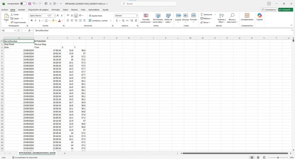Open the quick access toolbar customize arrow
295x159 pixels.
(61, 4)
